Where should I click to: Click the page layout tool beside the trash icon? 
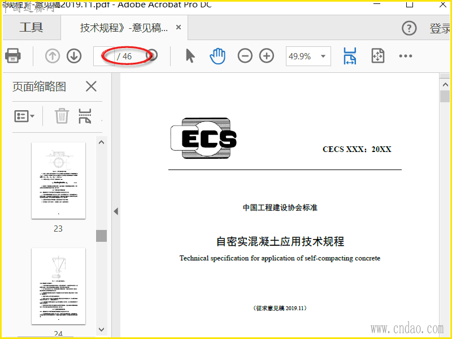(x=85, y=116)
